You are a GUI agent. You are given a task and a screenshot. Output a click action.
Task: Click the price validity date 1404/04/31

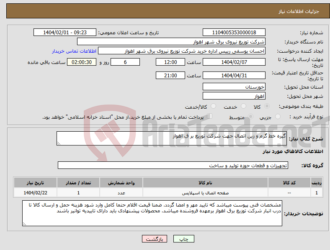click(234, 75)
